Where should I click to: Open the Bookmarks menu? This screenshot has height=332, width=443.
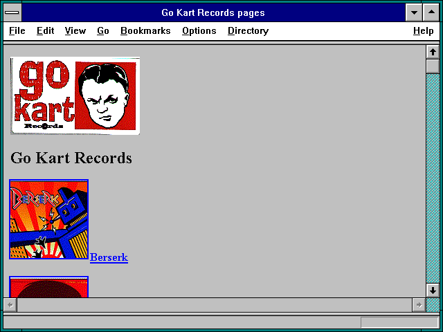145,30
